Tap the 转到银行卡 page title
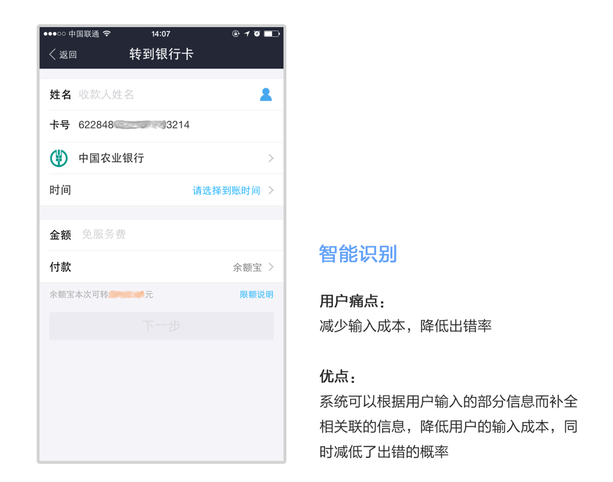613x482 pixels. tap(161, 54)
